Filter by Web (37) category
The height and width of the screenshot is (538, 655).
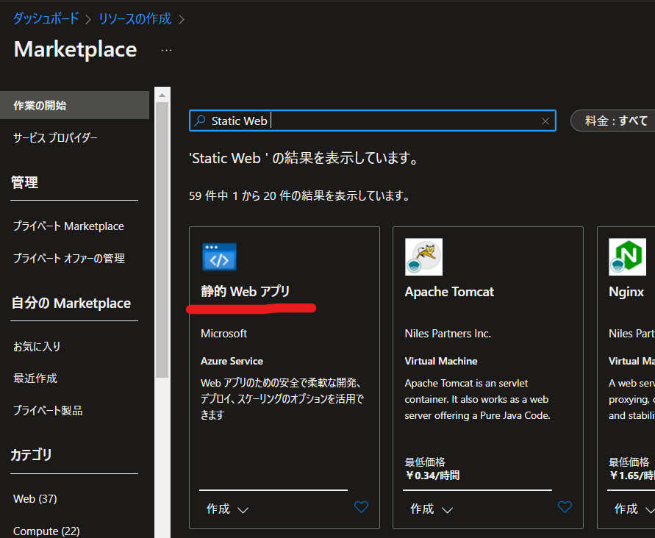pyautogui.click(x=35, y=499)
